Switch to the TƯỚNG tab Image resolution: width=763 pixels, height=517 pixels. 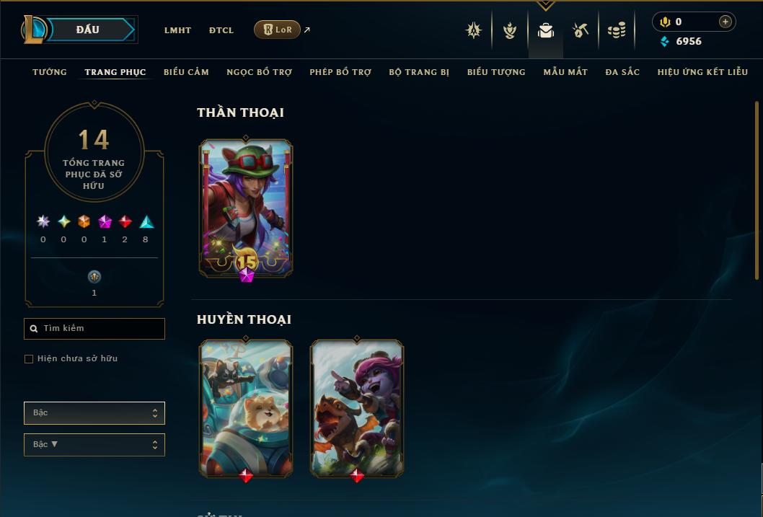click(x=50, y=72)
